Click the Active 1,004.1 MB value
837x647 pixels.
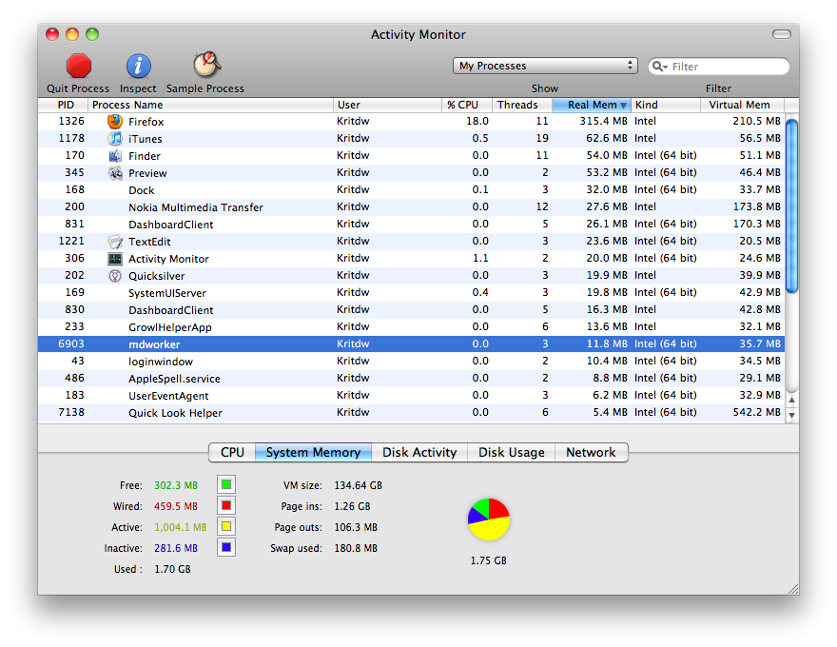click(x=181, y=527)
